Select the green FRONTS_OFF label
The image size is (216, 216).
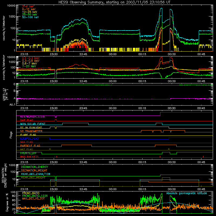tap(29, 153)
